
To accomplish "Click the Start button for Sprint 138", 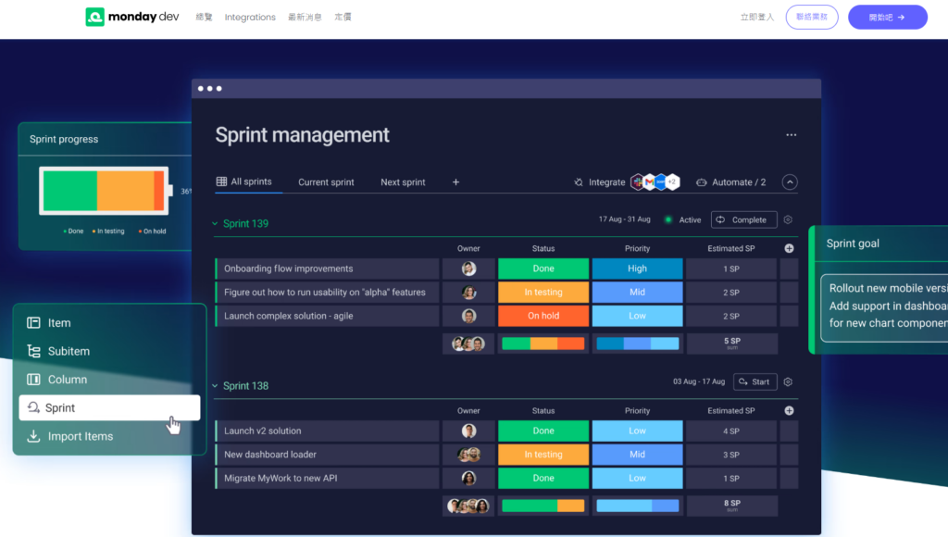I will 755,381.
